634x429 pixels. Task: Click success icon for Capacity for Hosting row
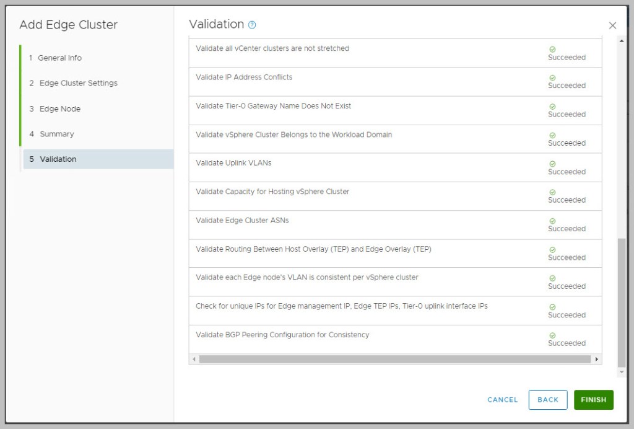tap(552, 192)
